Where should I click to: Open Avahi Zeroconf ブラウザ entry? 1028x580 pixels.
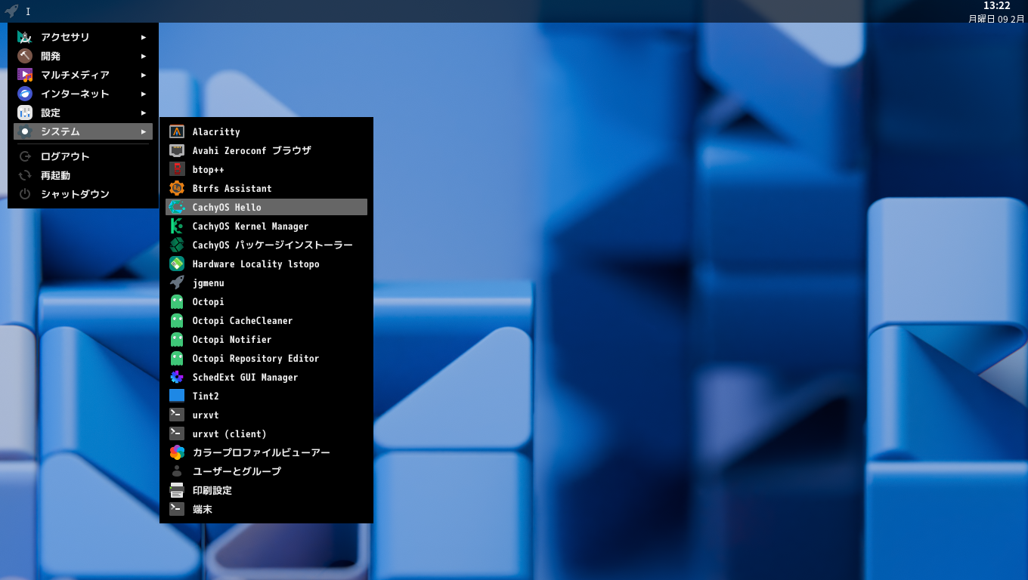click(x=266, y=150)
